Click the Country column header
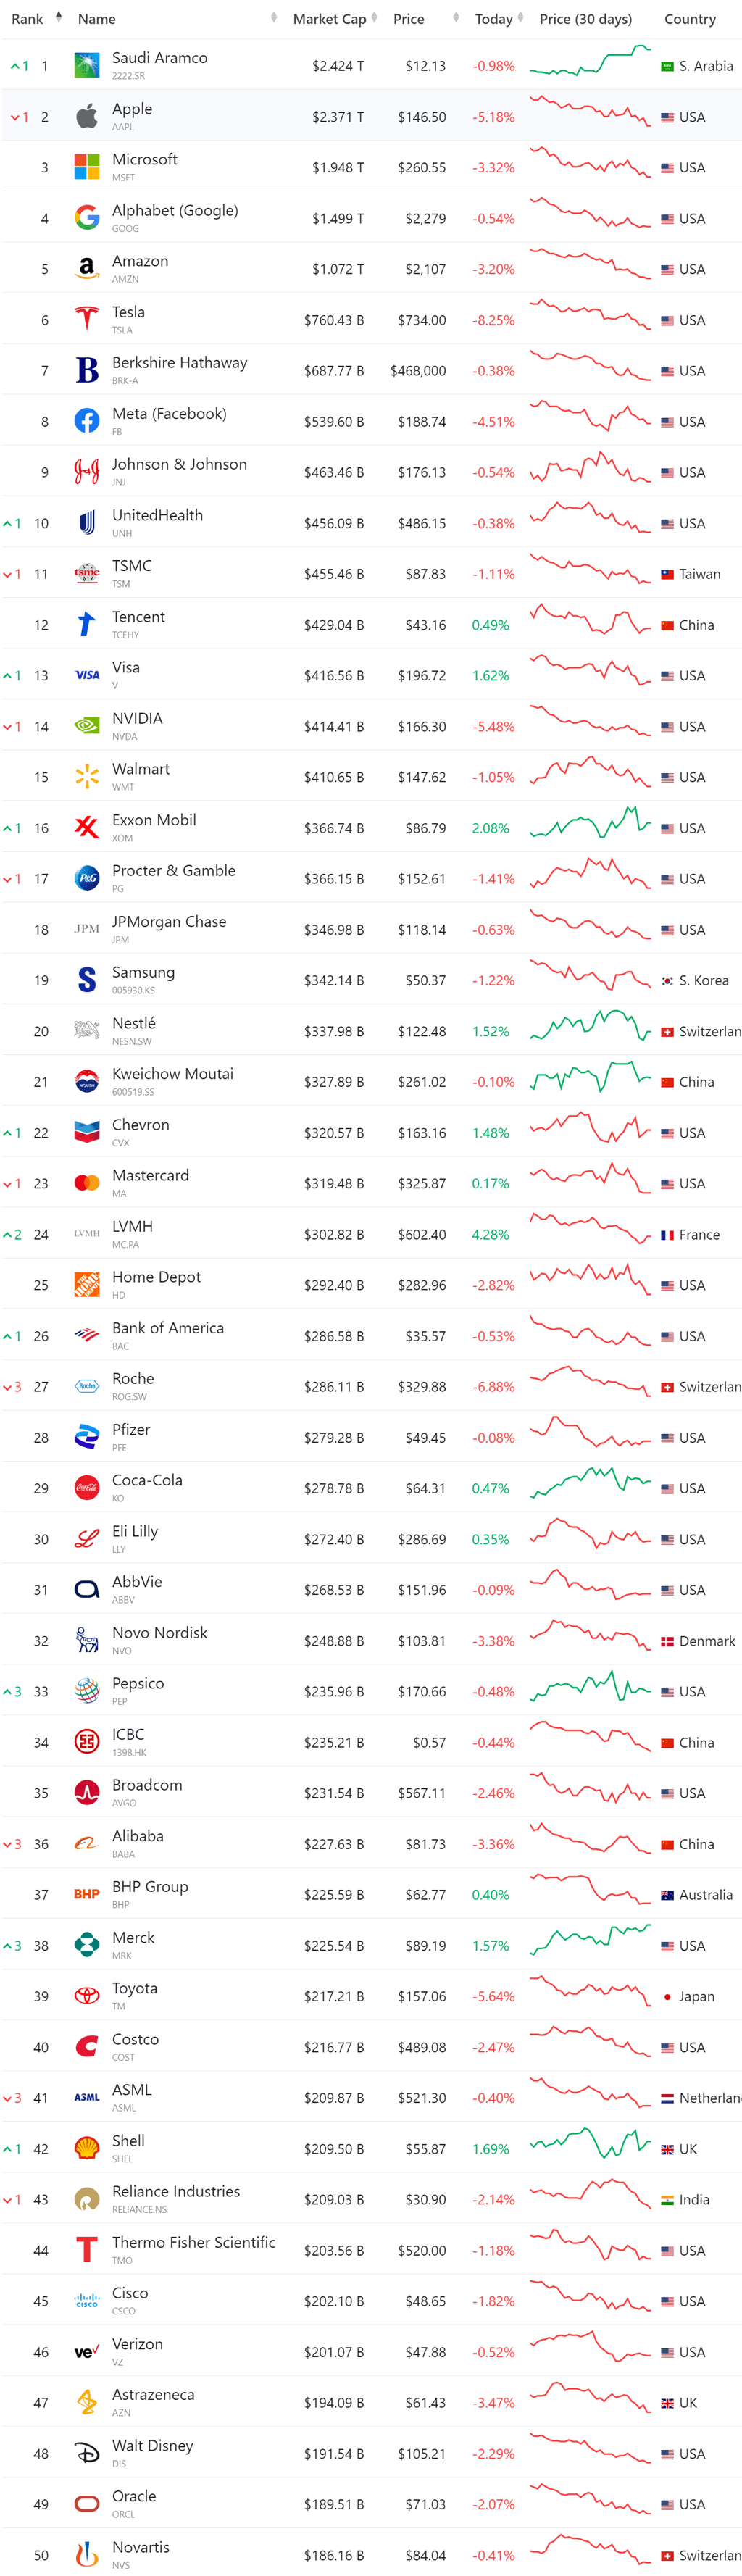 coord(690,19)
